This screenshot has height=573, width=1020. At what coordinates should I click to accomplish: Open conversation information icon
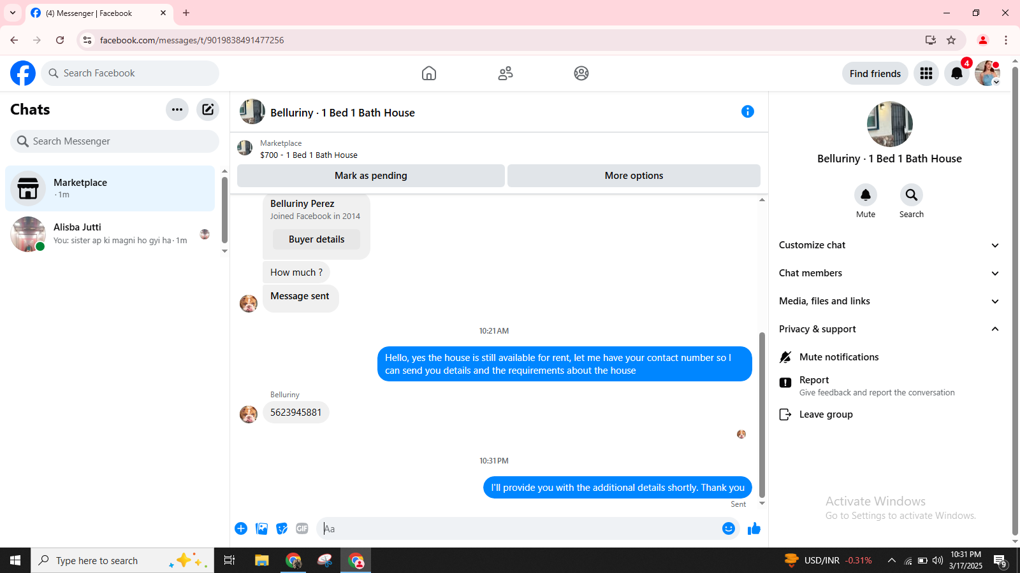click(x=748, y=111)
